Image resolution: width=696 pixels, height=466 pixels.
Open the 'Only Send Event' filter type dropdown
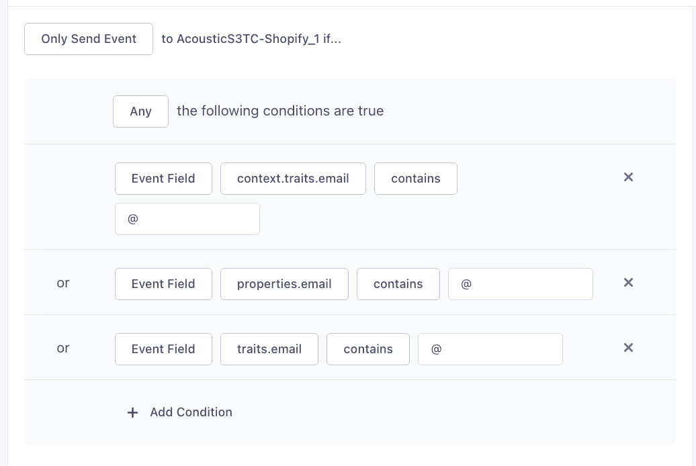tap(88, 38)
